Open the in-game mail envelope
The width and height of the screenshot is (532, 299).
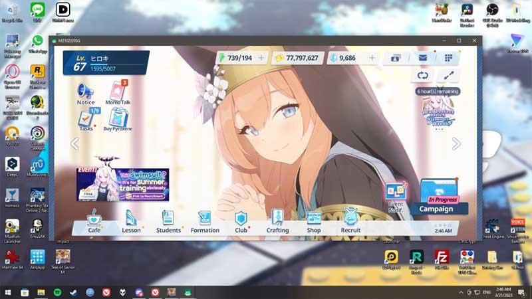tap(423, 58)
